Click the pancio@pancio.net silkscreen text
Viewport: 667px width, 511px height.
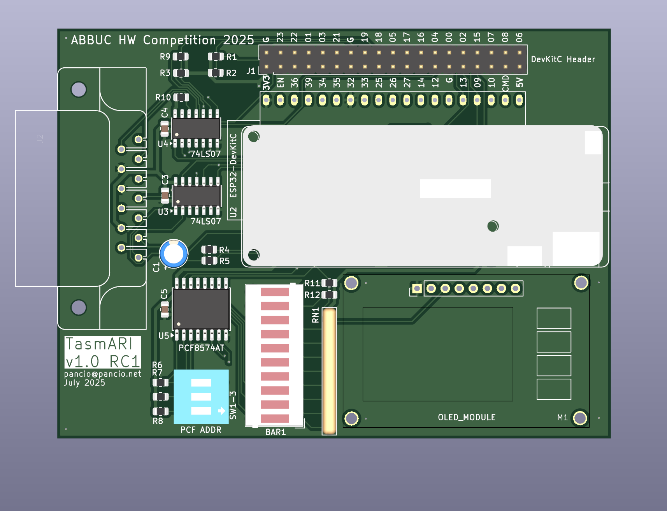pyautogui.click(x=102, y=374)
